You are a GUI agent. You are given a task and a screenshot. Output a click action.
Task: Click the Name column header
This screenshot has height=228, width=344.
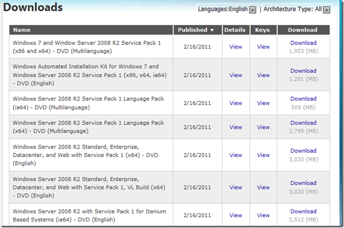coord(91,30)
